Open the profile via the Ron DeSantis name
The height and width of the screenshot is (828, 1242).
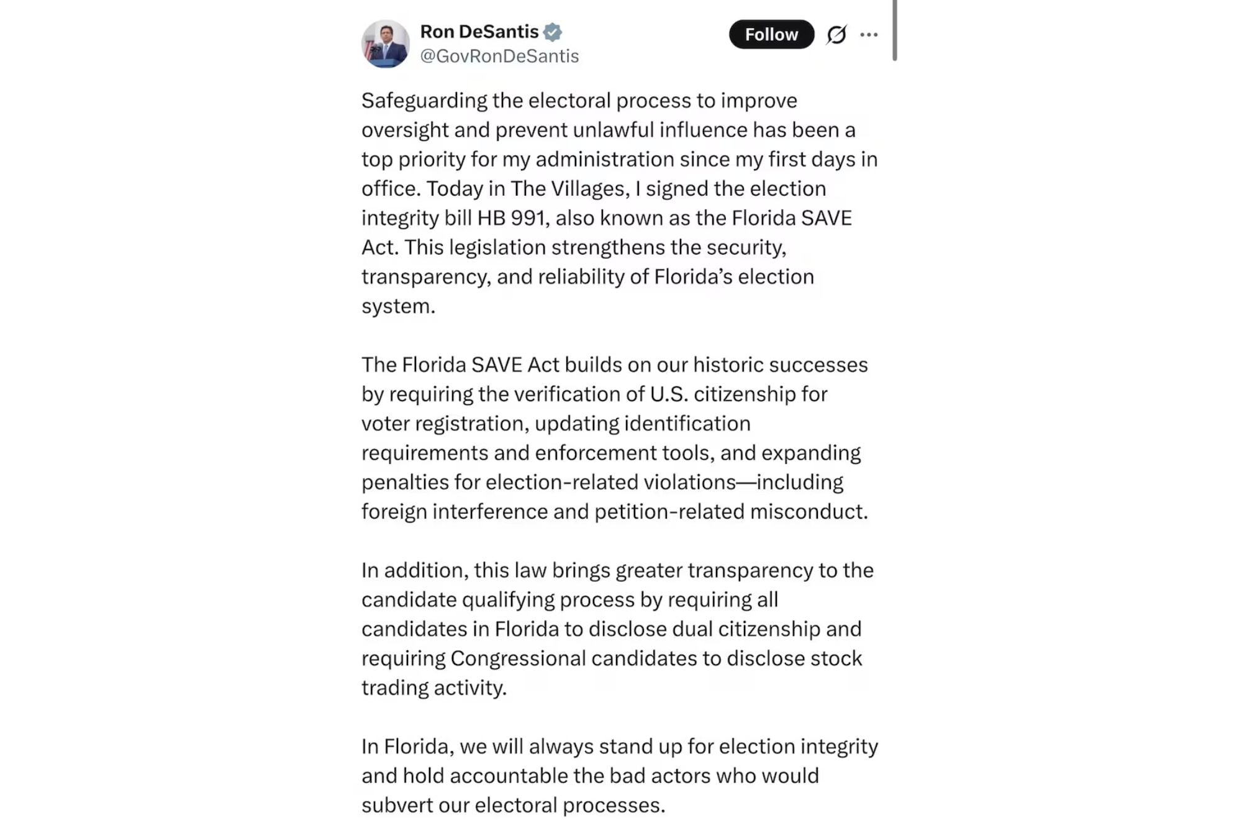point(479,31)
